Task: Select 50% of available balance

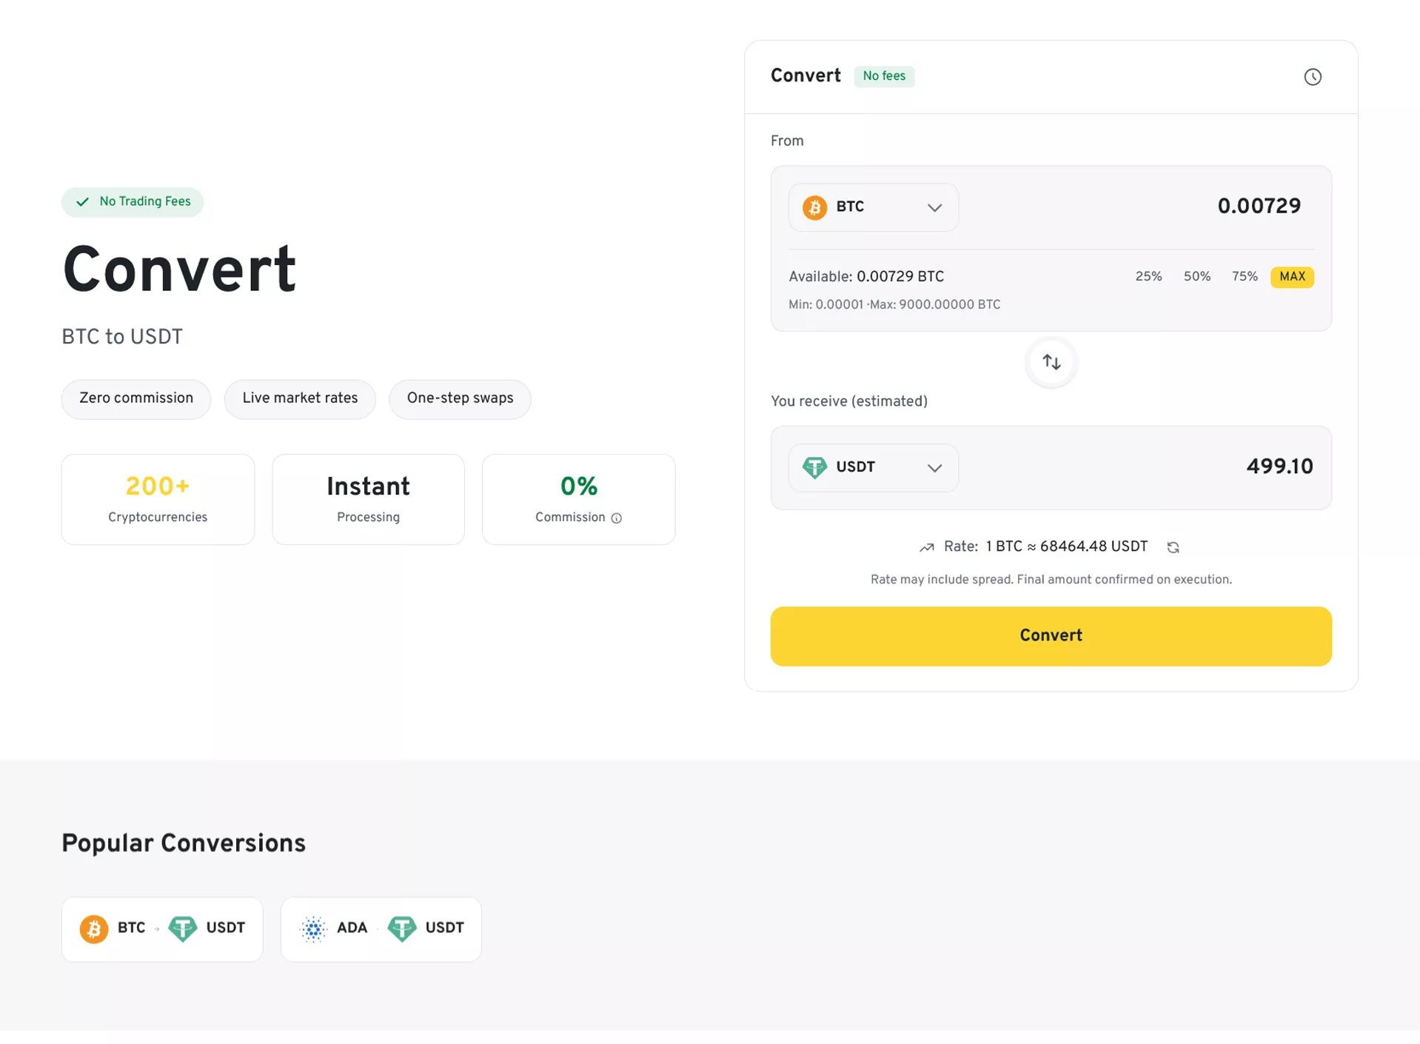Action: point(1196,277)
